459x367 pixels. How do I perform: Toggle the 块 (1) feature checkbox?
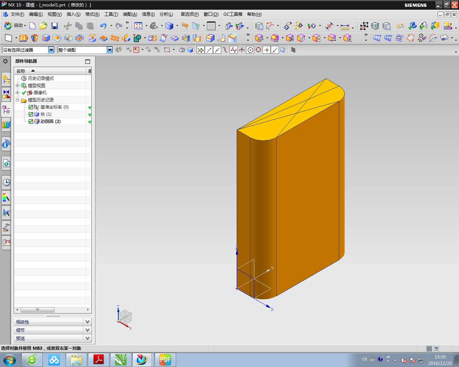click(31, 114)
